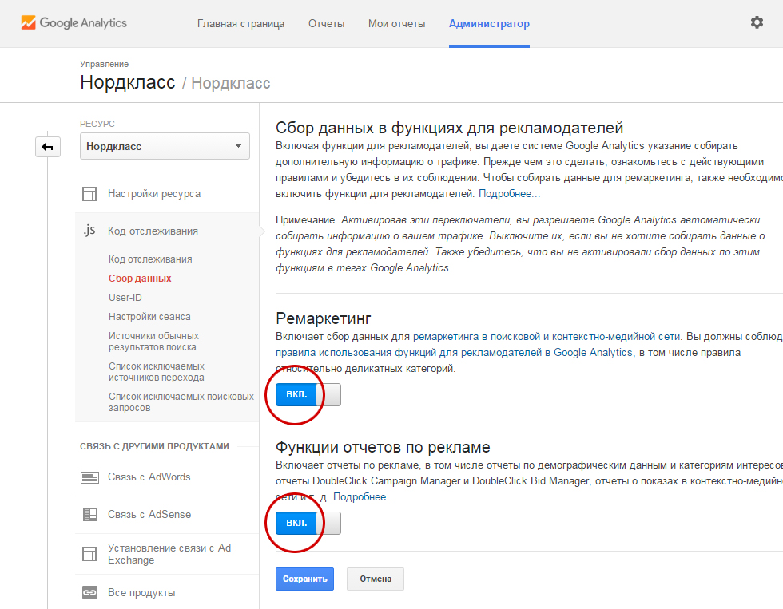This screenshot has width=783, height=609.
Task: Click the Ремаркетинг section heading
Action: [x=324, y=318]
